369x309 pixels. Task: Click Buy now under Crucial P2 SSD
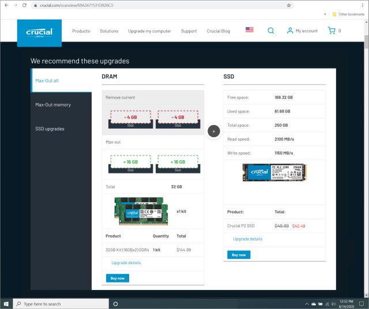tap(239, 254)
